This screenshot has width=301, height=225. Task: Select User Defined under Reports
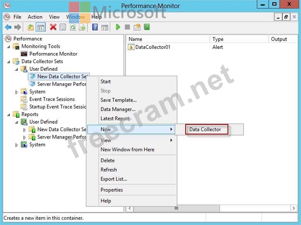coord(43,122)
